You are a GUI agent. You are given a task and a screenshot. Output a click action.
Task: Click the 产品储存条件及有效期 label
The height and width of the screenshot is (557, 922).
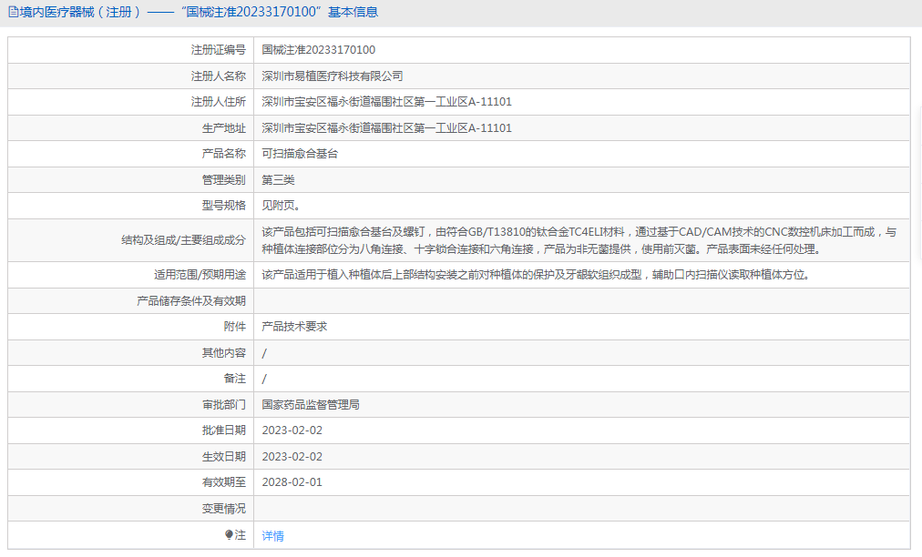click(191, 301)
